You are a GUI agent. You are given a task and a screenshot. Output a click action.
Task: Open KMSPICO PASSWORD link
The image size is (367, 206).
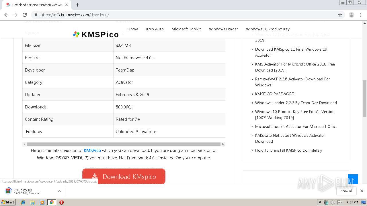coord(275,94)
